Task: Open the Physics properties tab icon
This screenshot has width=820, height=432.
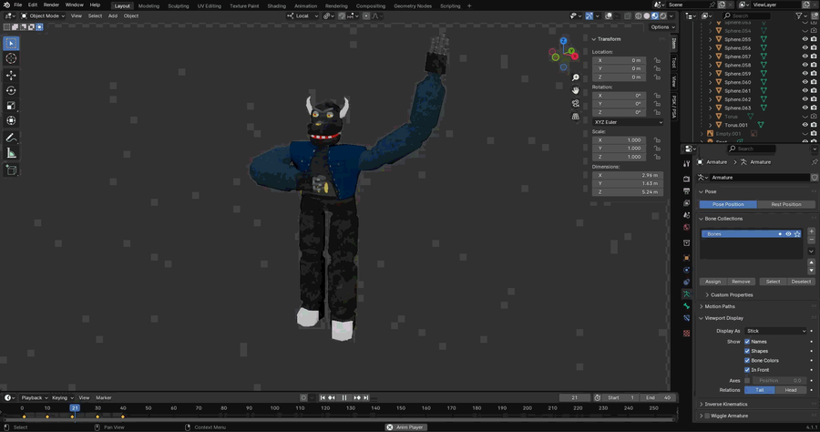Action: 686,270
